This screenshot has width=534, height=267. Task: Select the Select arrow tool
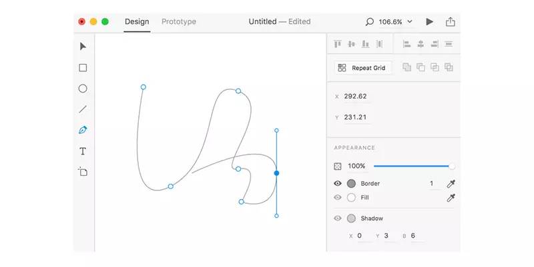[83, 47]
